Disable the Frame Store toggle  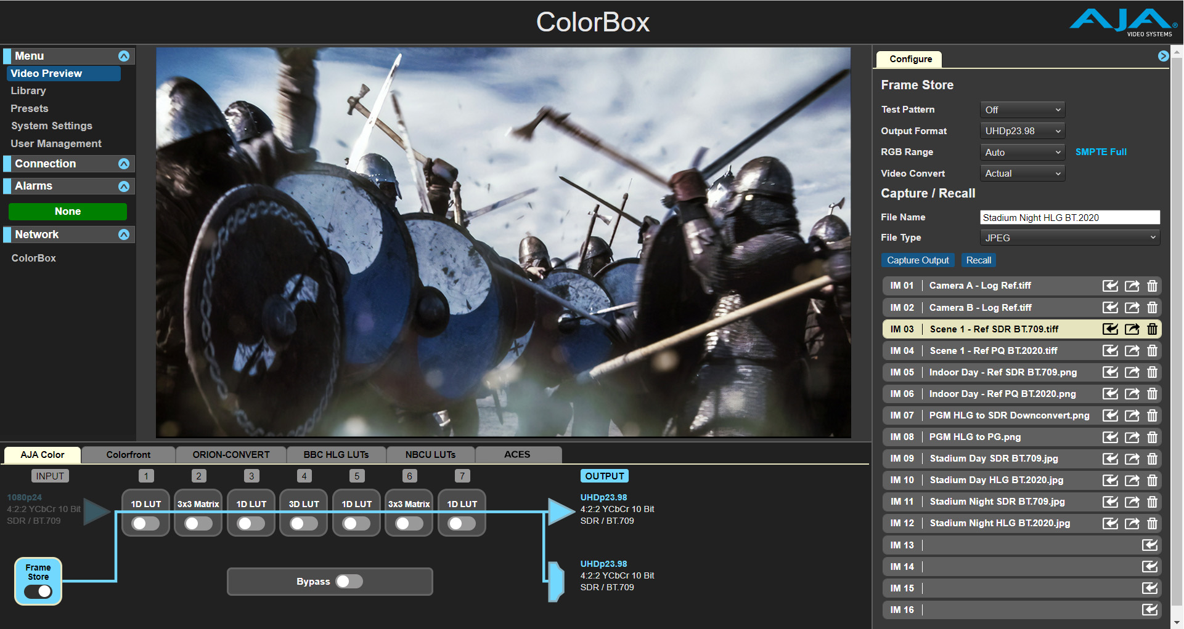pos(38,591)
